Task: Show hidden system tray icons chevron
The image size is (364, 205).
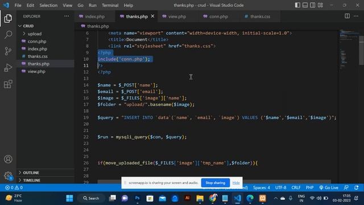Action: (x=275, y=198)
